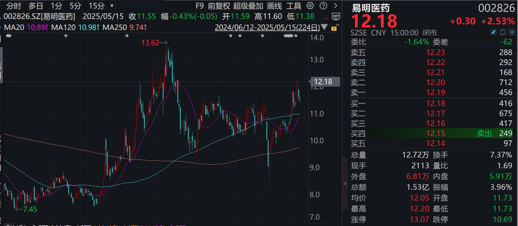The image size is (518, 226).
Task: Add stock to watchlist plus icon
Action: click(x=512, y=32)
